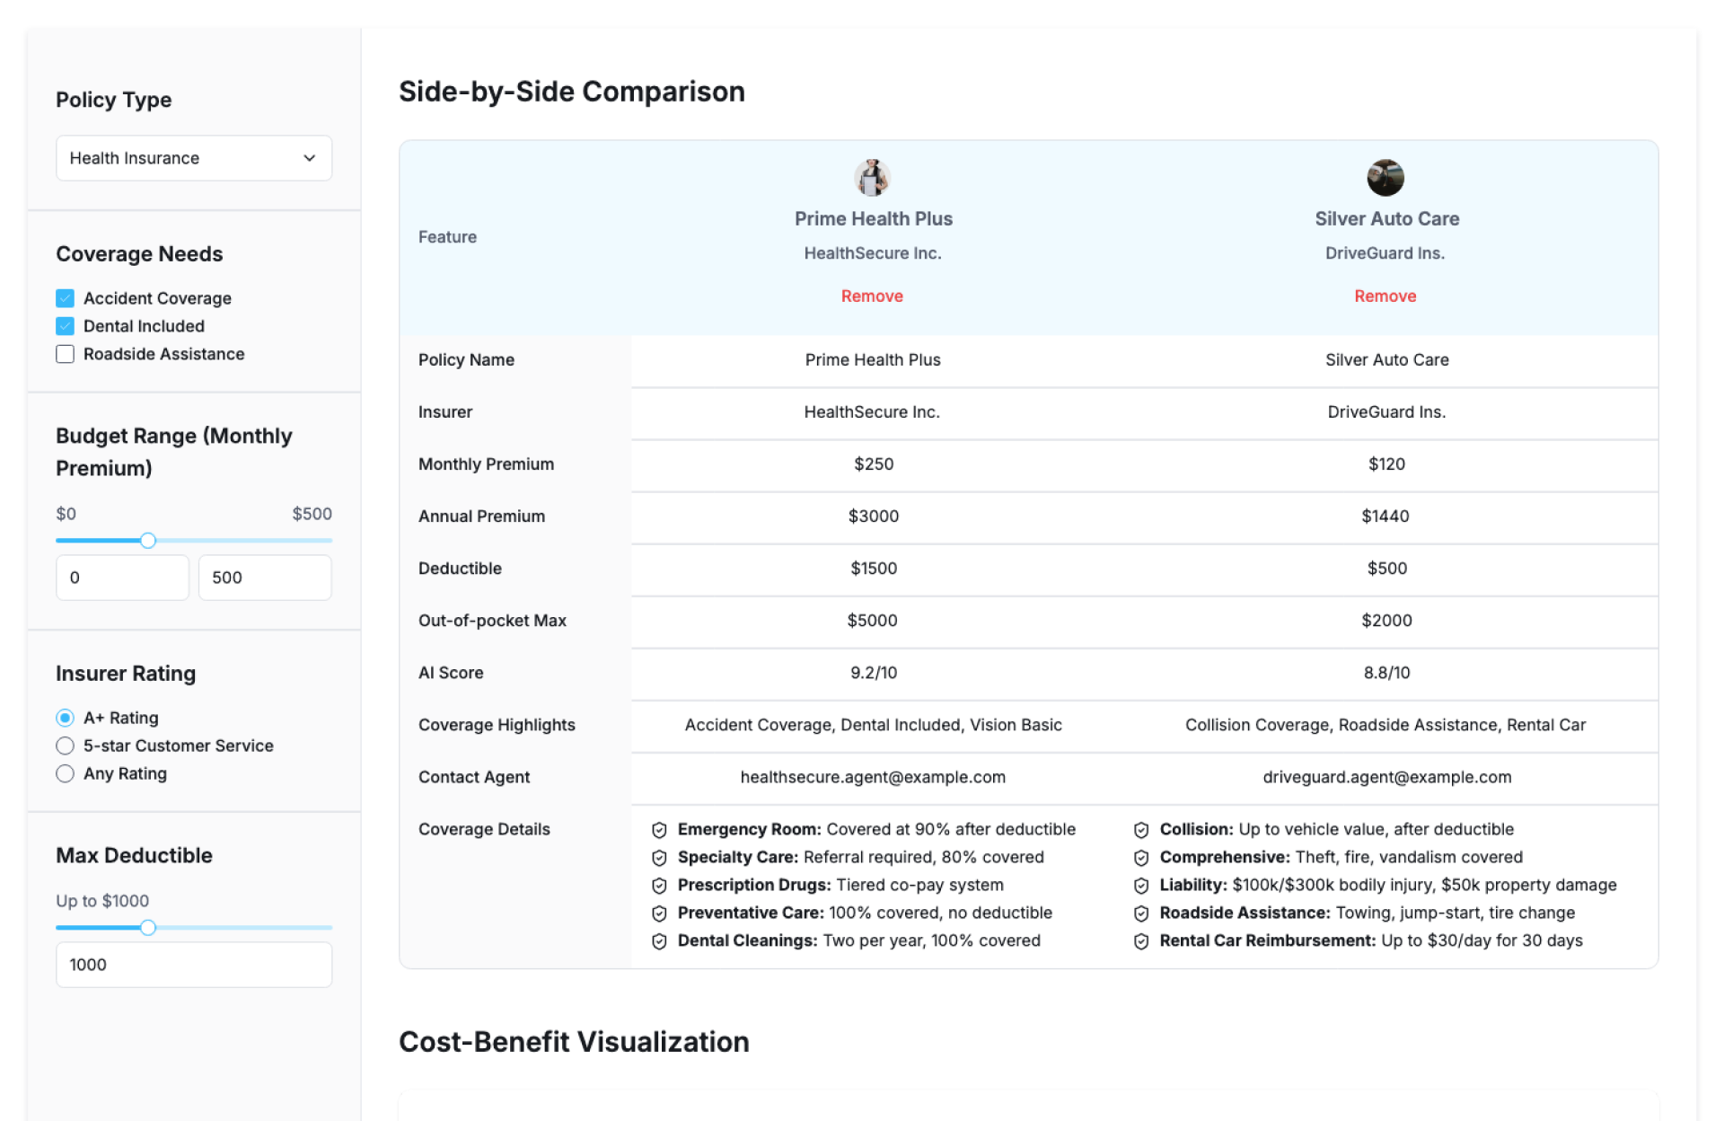Remove Silver Auto Care from comparison
1724x1121 pixels.
[x=1385, y=296]
